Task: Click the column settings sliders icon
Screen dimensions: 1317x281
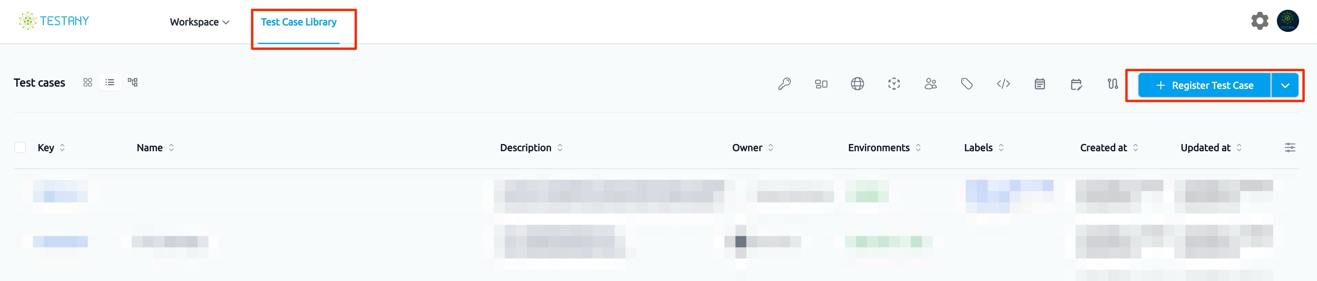Action: [1290, 148]
